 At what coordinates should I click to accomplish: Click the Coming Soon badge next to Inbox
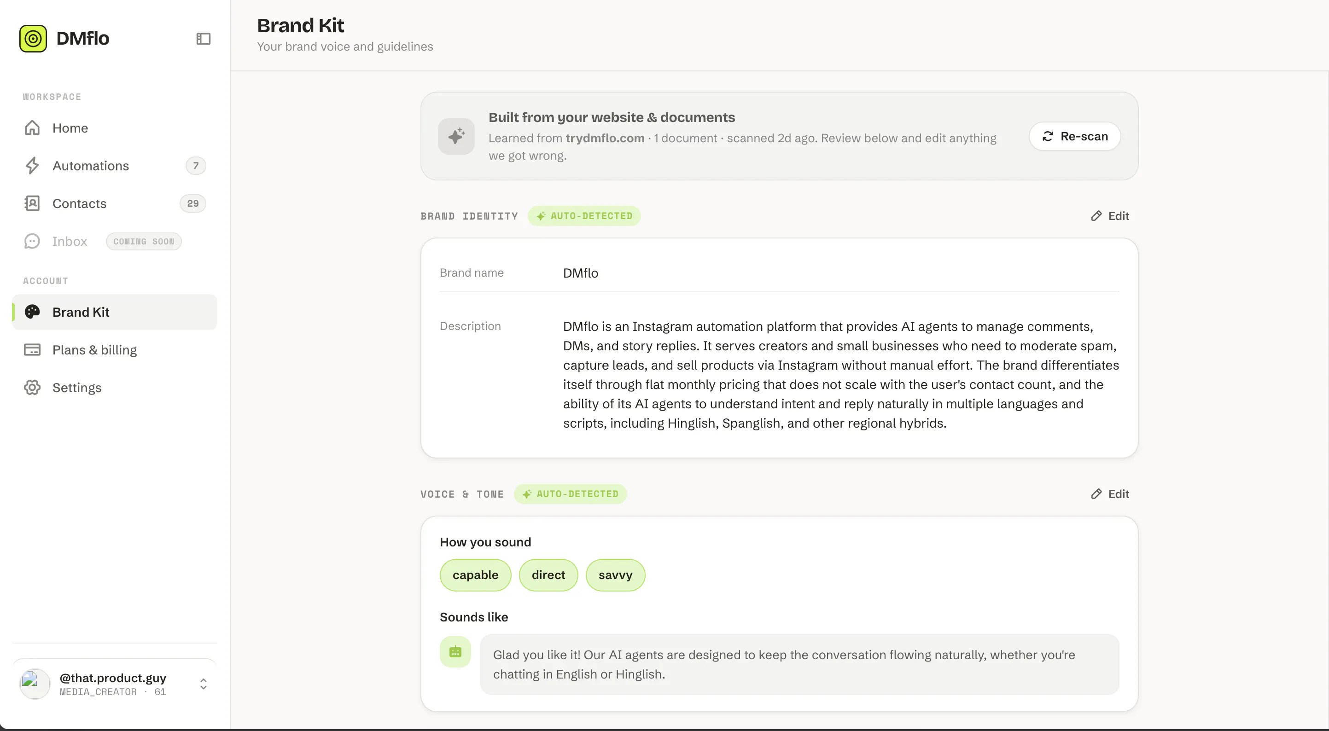pyautogui.click(x=144, y=241)
